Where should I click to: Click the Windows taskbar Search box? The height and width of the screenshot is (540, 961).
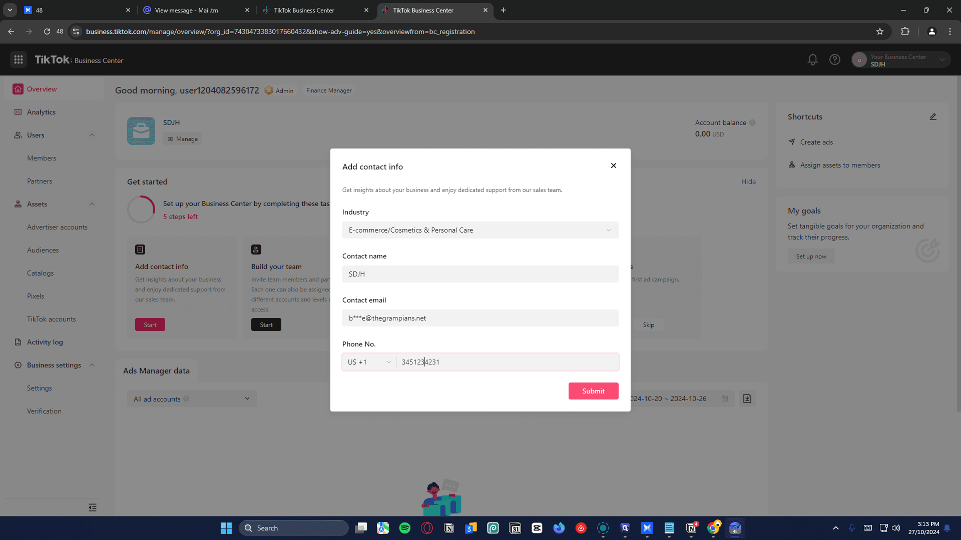tap(294, 528)
